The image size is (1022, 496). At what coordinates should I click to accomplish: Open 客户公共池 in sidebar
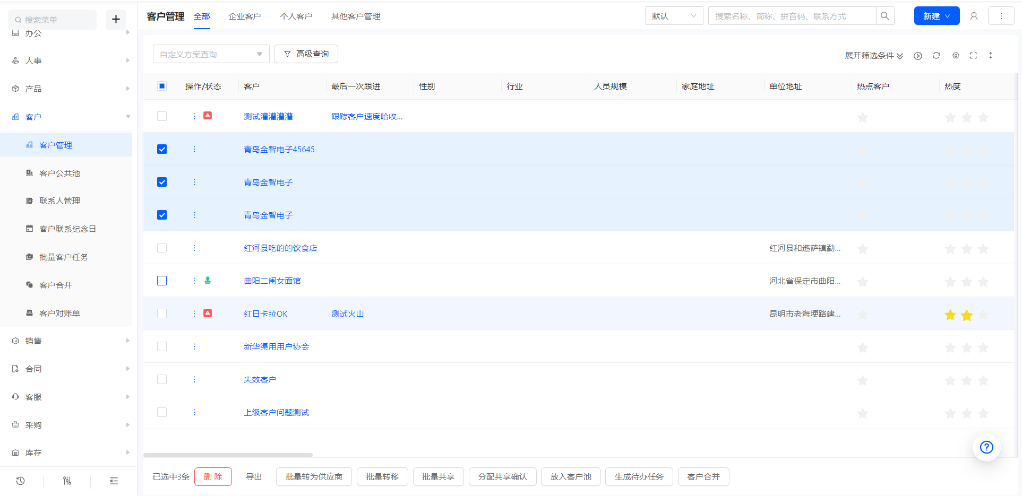tap(66, 173)
